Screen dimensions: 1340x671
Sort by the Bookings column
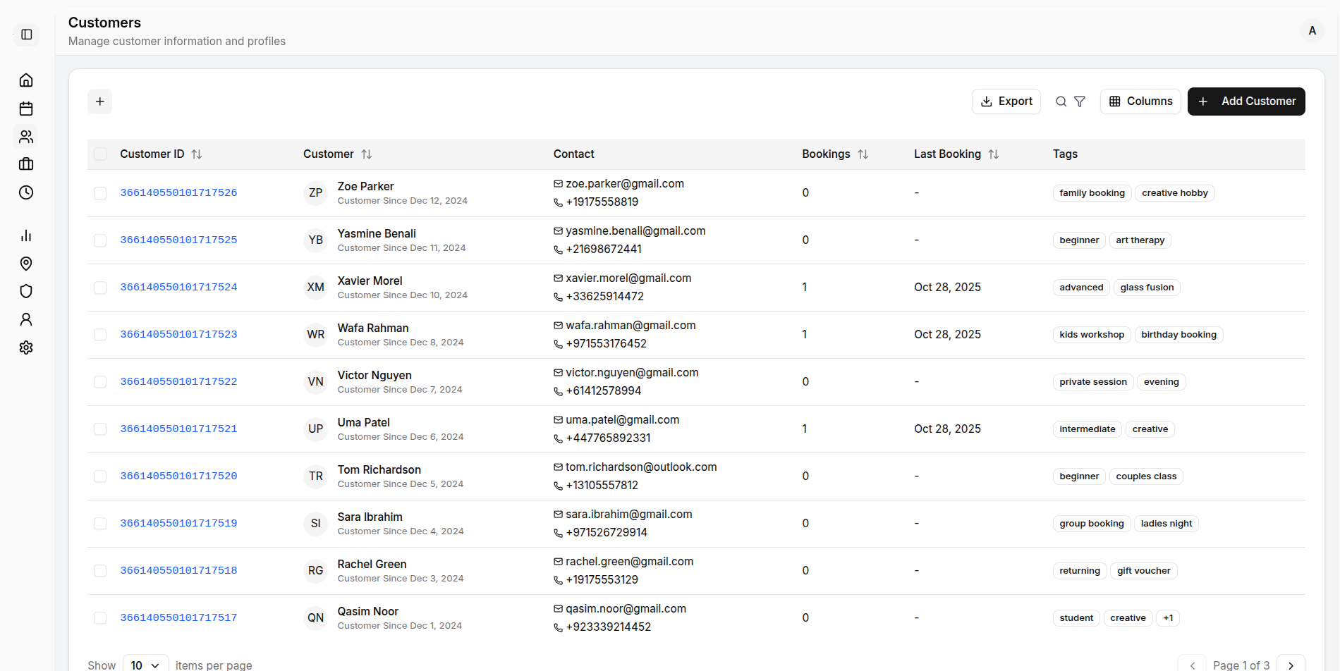tap(863, 154)
